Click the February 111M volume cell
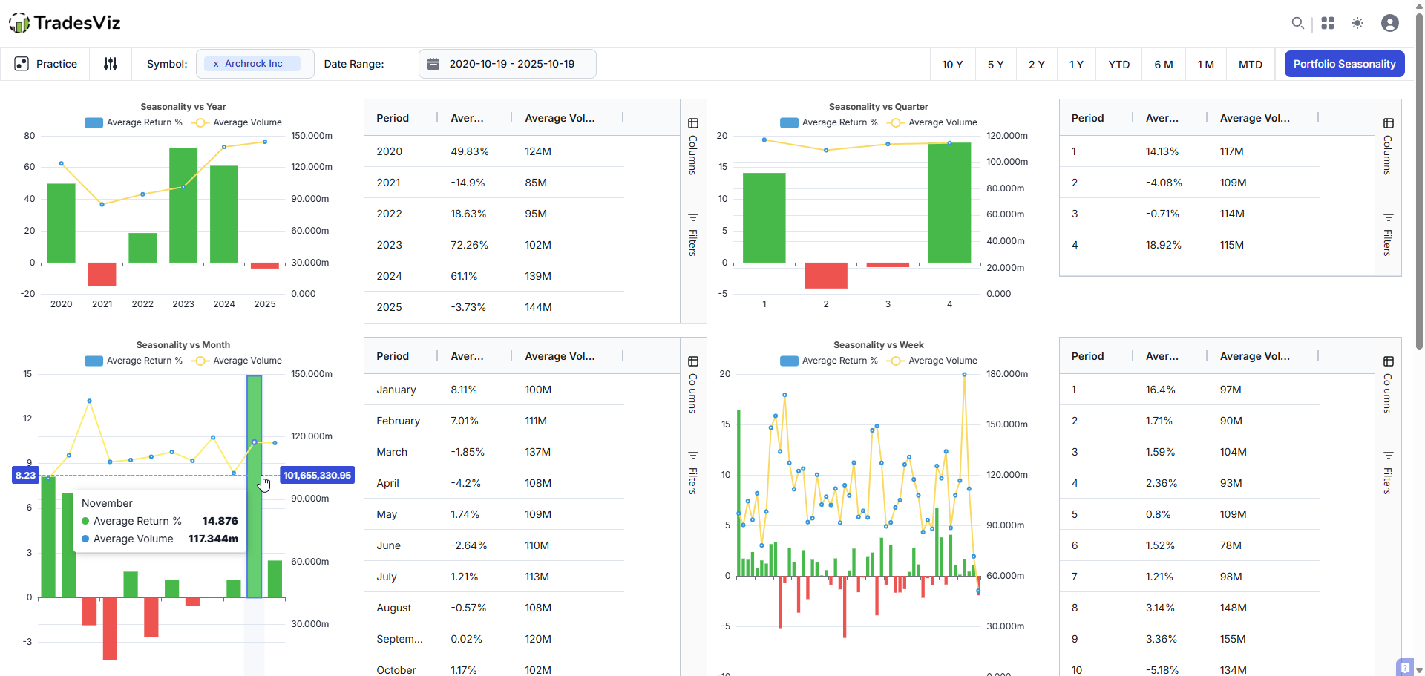1425x676 pixels. pyautogui.click(x=536, y=421)
